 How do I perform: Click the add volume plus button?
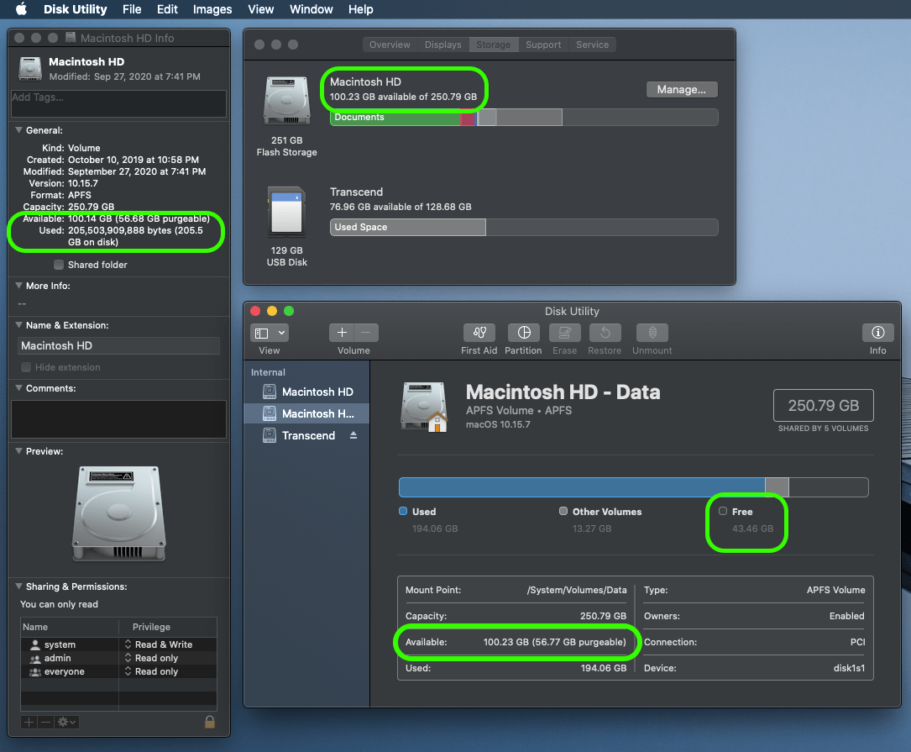pos(342,333)
